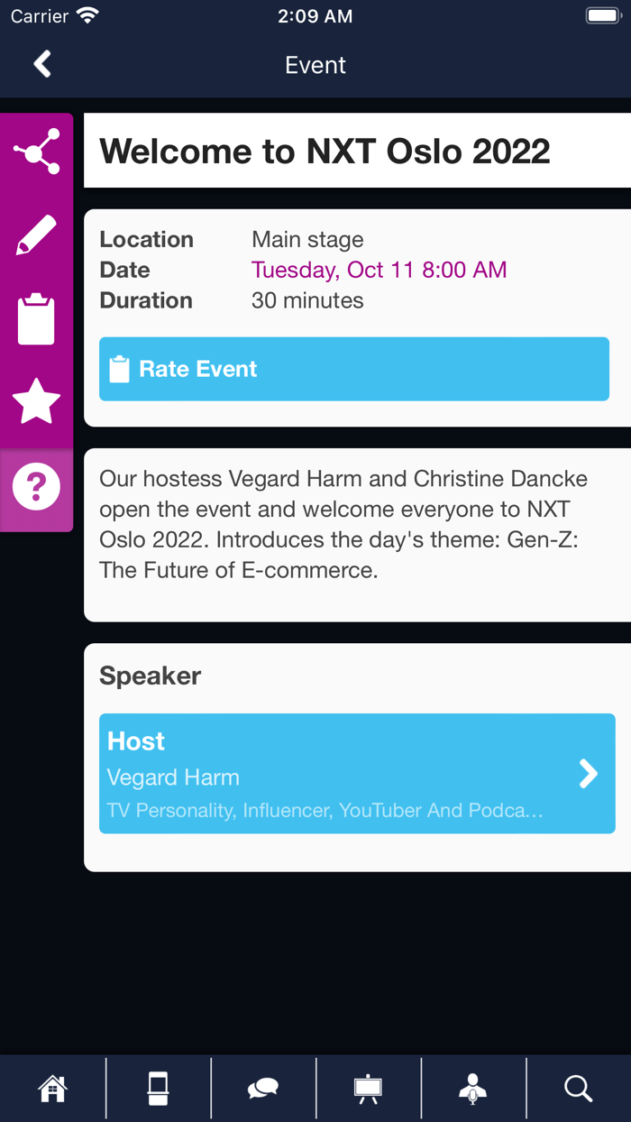This screenshot has height=1122, width=631.
Task: Open the speakers tab with microphone icon
Action: tap(473, 1089)
